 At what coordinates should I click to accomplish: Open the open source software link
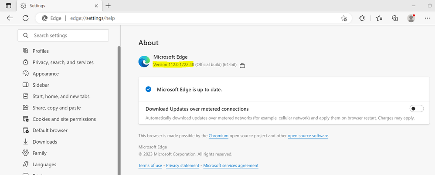tap(308, 136)
